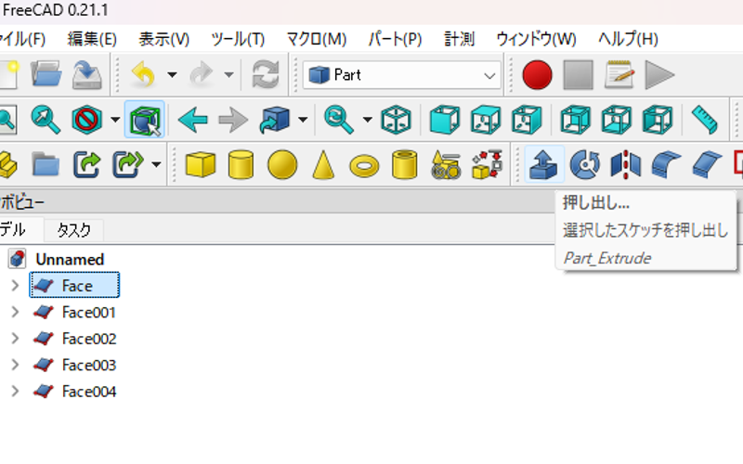This screenshot has width=743, height=464.
Task: Go back with the left teal arrow
Action: click(193, 120)
